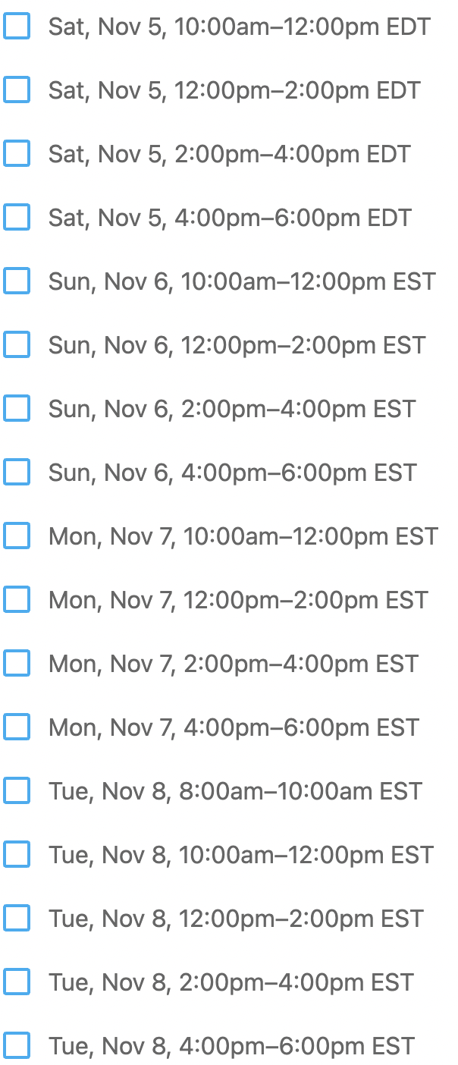Image resolution: width=458 pixels, height=1065 pixels.
Task: Tick Sat, Nov 5, 2:00pm–4:00pm EDT checkbox
Action: 17,154
